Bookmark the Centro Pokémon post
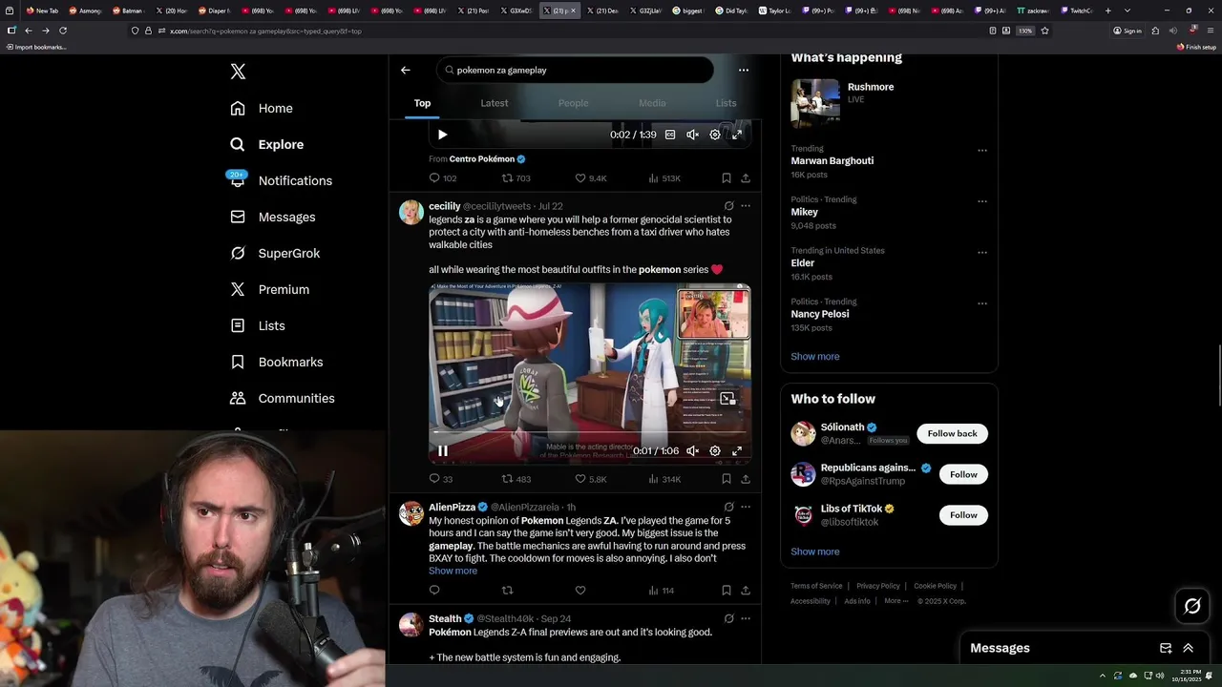1222x687 pixels. (727, 178)
